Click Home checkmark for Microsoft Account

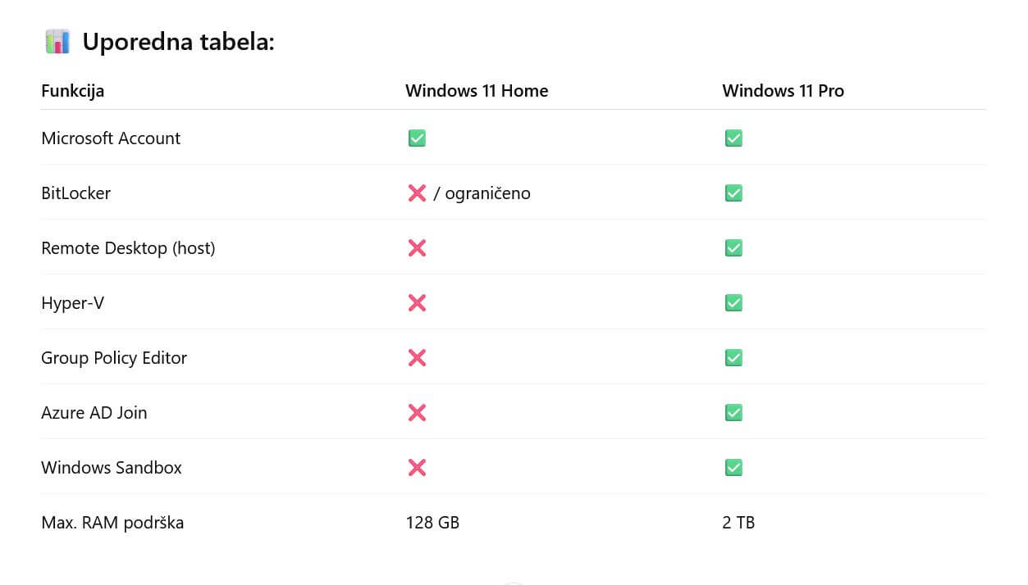click(417, 138)
